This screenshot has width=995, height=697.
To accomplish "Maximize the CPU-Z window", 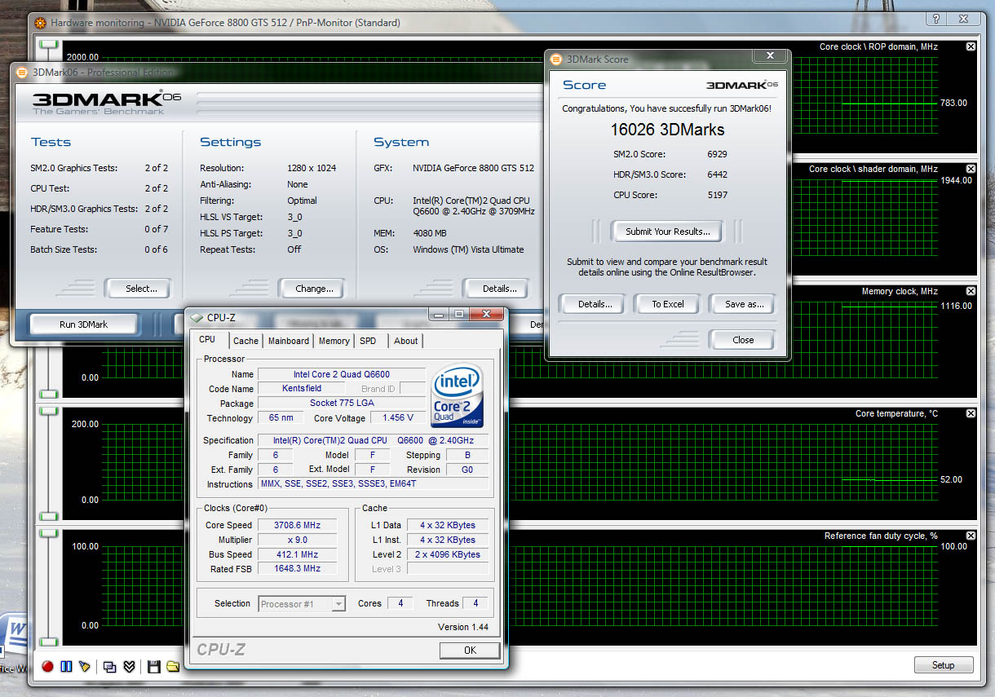I will click(x=458, y=314).
